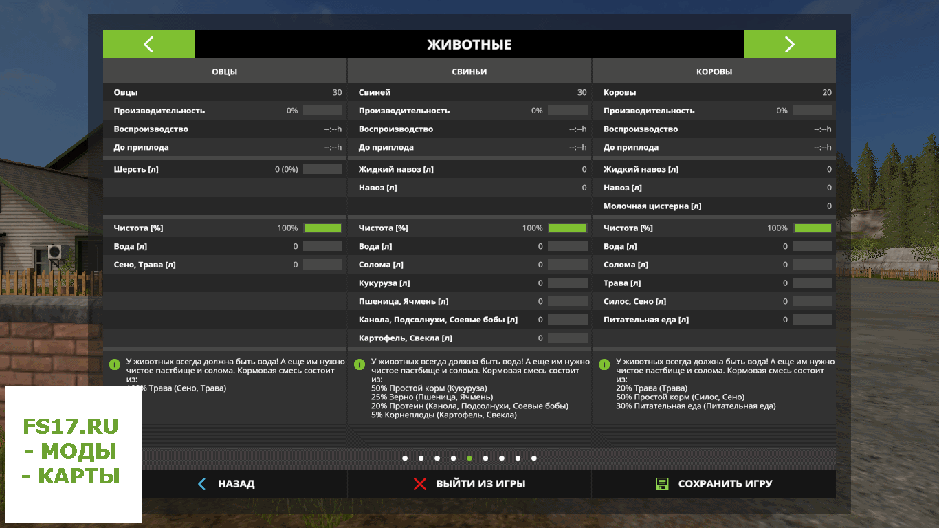Click the ОВЦЫ column header

click(225, 71)
